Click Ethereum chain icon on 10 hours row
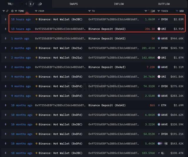Screen dimensions: 188x157 (6, 19)
